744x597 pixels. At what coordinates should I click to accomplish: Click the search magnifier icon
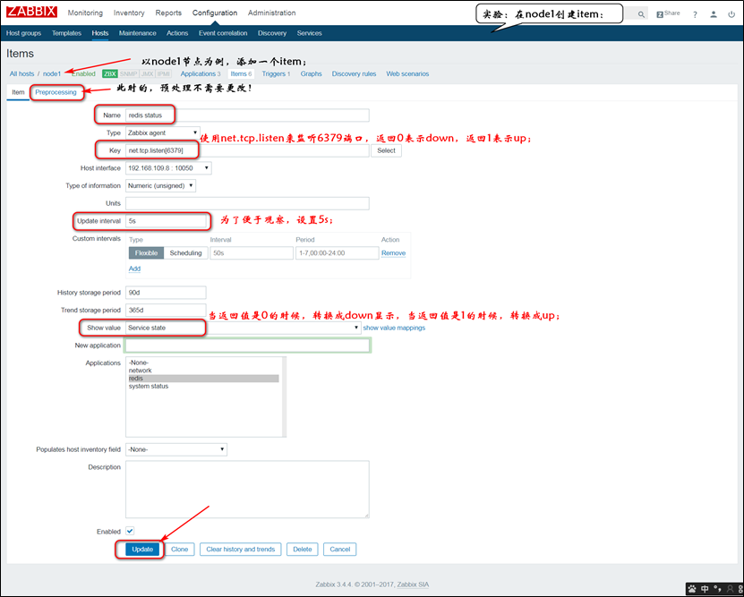pos(641,14)
